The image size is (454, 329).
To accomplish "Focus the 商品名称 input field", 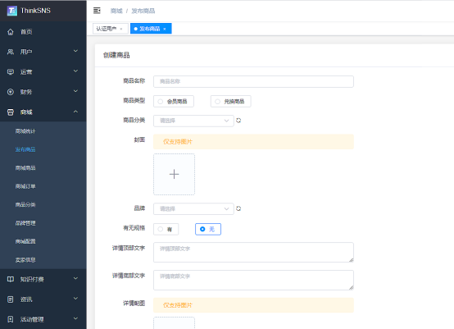I will coord(253,81).
